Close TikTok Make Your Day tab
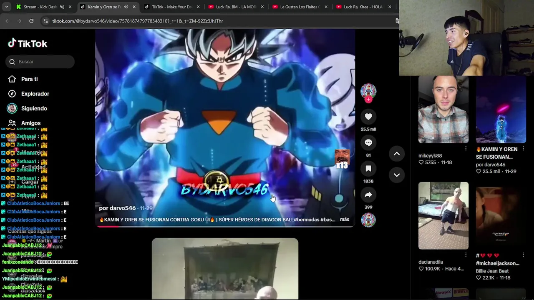 [x=198, y=7]
